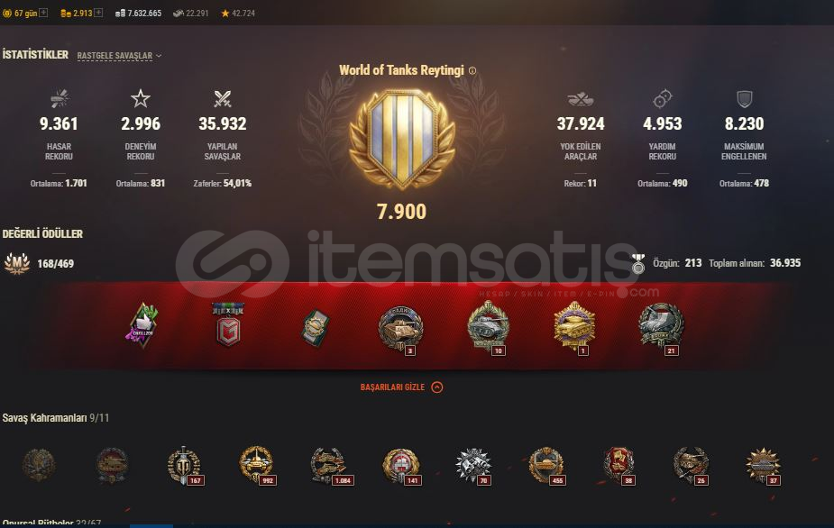Click the World of Tanks rating shield badge
834x528 pixels.
[x=402, y=140]
